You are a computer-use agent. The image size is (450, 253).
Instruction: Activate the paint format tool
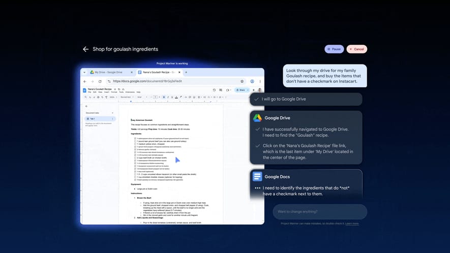coord(106,97)
